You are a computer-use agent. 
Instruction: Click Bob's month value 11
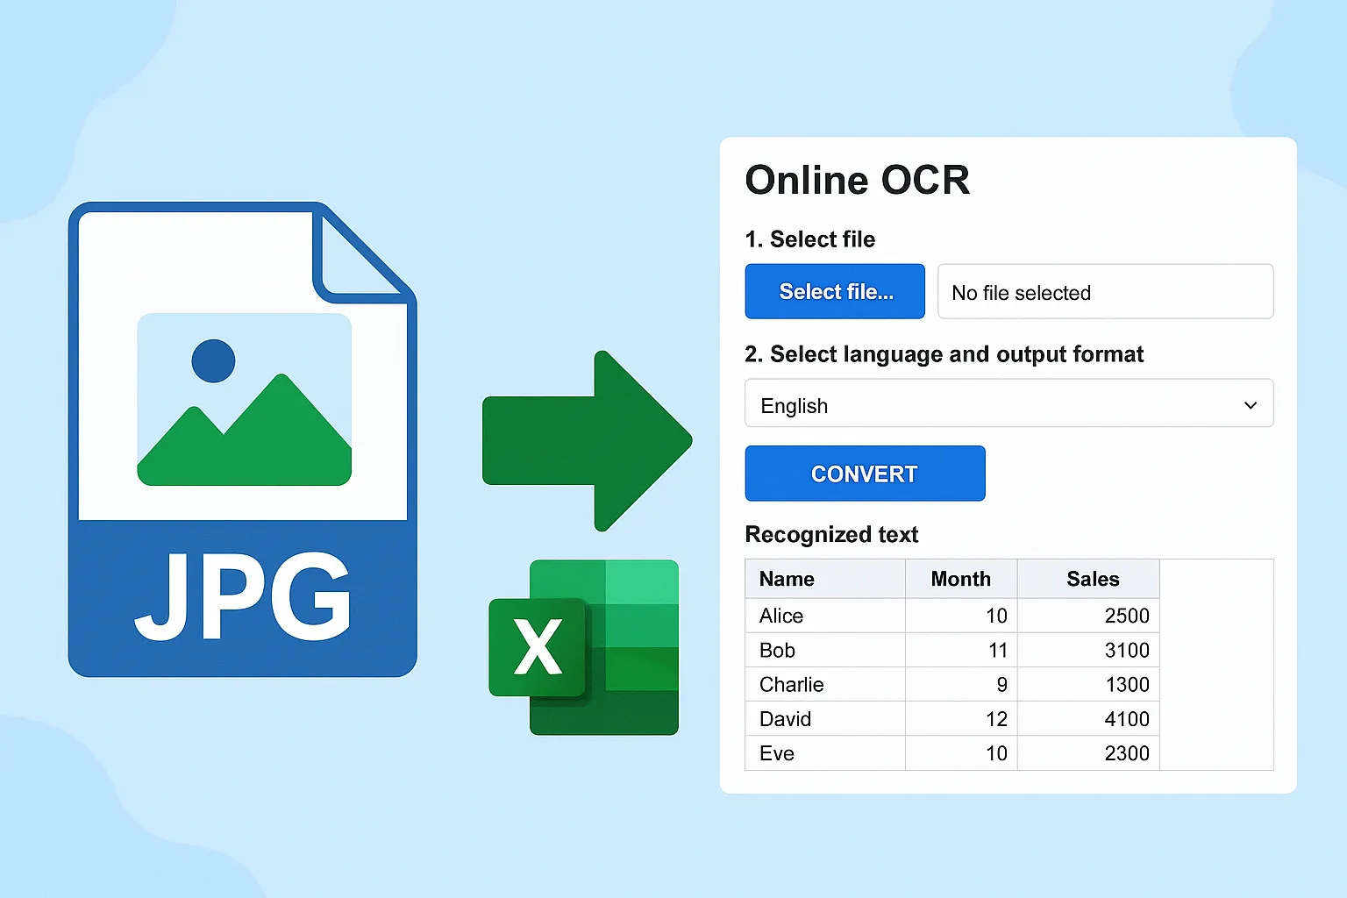(997, 650)
